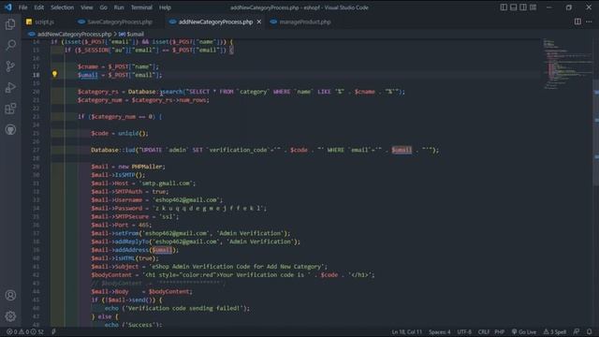599x337 pixels.
Task: Open the File menu
Action: tap(22, 7)
